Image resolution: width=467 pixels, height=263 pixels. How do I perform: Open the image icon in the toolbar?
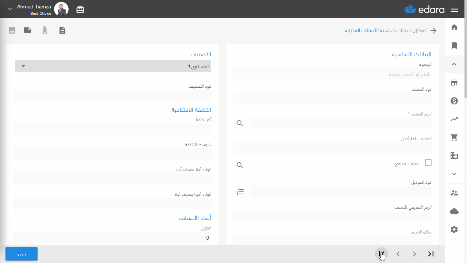point(12,30)
